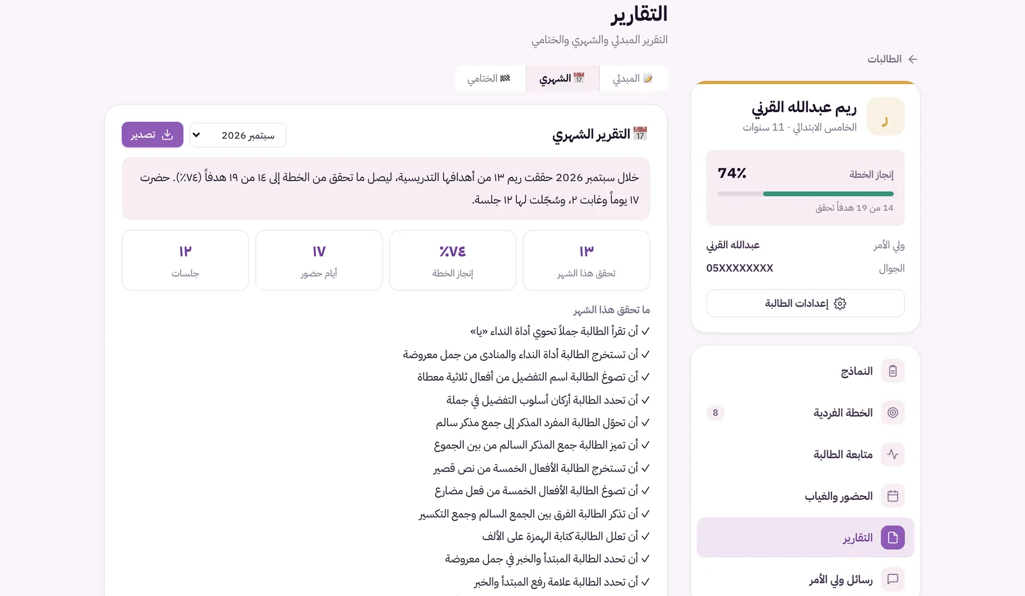Click the التقارير document icon

(893, 538)
